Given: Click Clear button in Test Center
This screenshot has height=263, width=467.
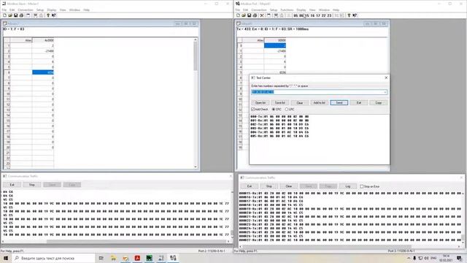Looking at the screenshot, I should 300,102.
